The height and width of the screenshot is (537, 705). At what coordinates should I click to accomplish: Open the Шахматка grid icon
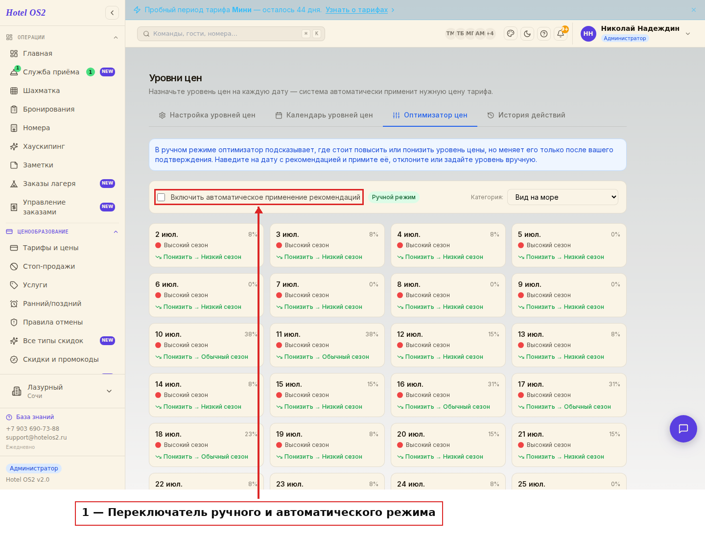pyautogui.click(x=14, y=91)
